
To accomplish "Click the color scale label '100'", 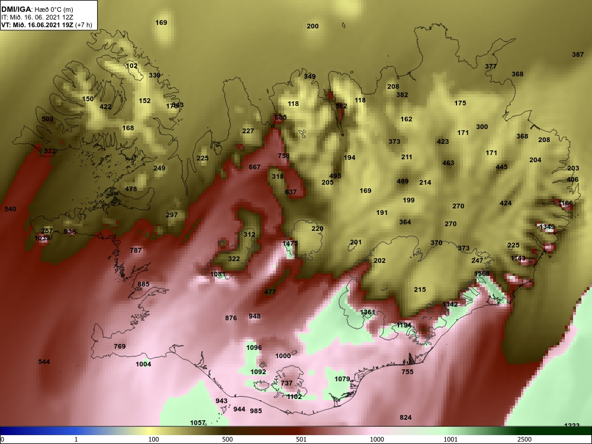I will tap(153, 439).
